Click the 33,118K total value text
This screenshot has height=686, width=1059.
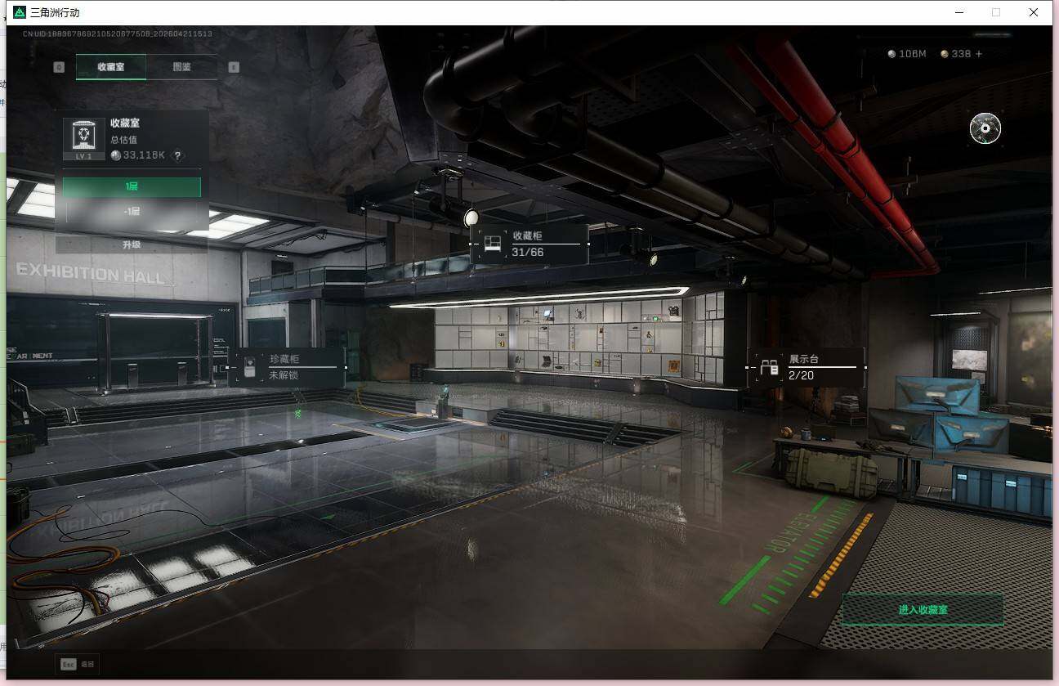(x=144, y=155)
